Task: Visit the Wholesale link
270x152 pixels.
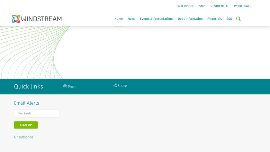Action: pyautogui.click(x=242, y=6)
